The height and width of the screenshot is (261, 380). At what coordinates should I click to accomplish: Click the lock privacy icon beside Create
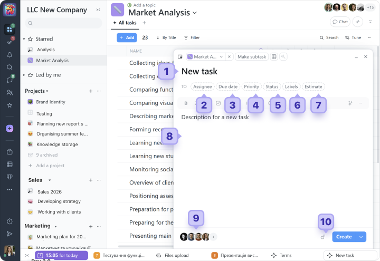pyautogui.click(x=322, y=237)
